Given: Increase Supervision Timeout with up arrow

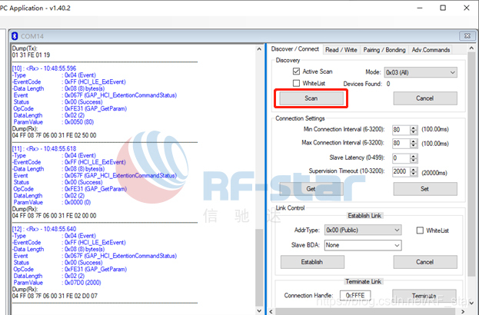Looking at the screenshot, I should tap(414, 169).
